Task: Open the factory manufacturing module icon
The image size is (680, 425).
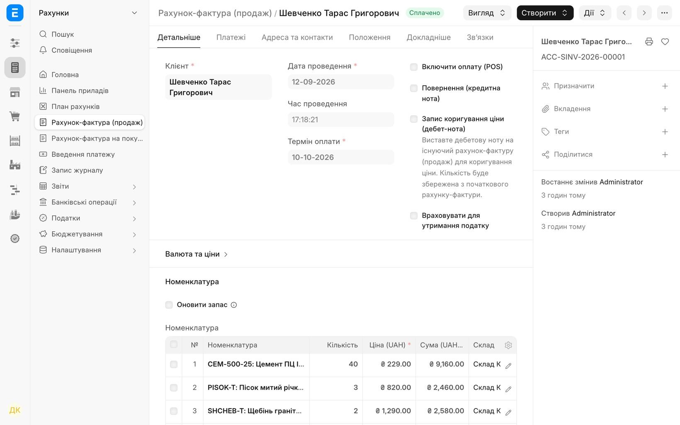Action: [15, 165]
